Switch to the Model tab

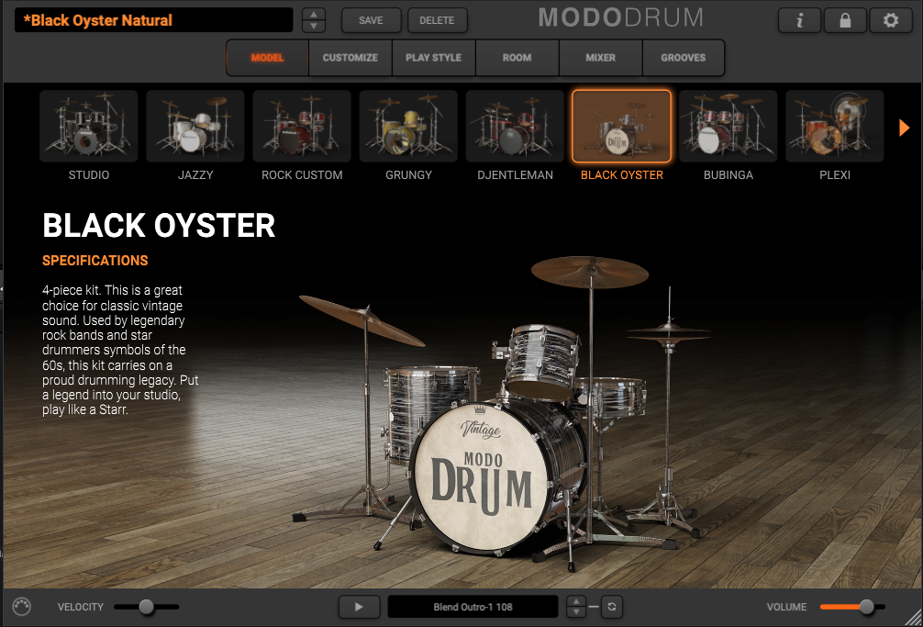pos(267,58)
